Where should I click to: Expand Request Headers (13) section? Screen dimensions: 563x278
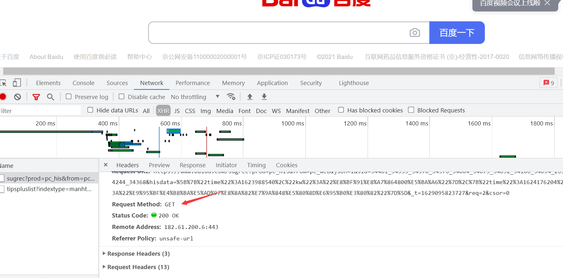(x=136, y=267)
